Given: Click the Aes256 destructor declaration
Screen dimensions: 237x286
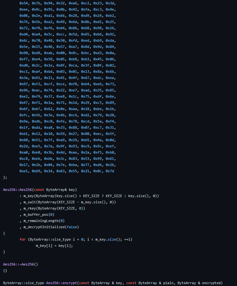Looking at the screenshot, I should point(20,264).
